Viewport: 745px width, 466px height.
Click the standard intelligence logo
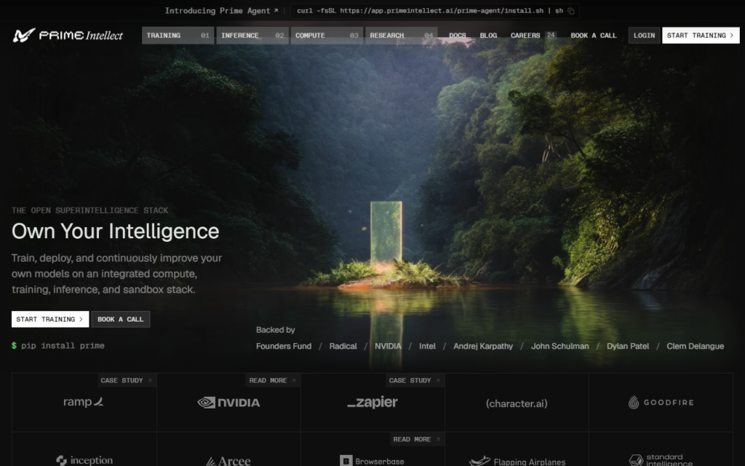click(661, 459)
